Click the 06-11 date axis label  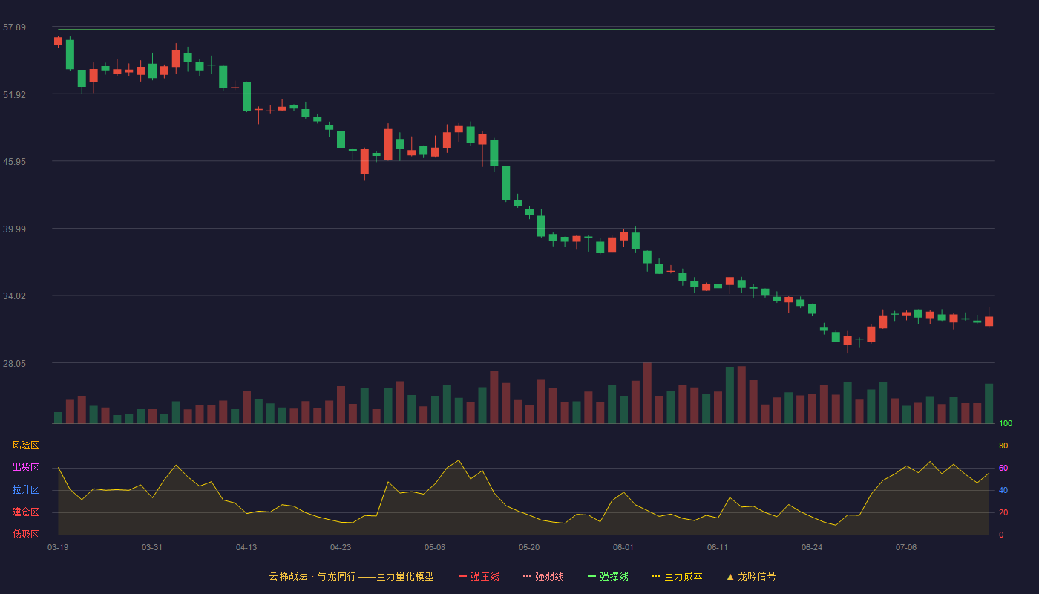coord(718,547)
